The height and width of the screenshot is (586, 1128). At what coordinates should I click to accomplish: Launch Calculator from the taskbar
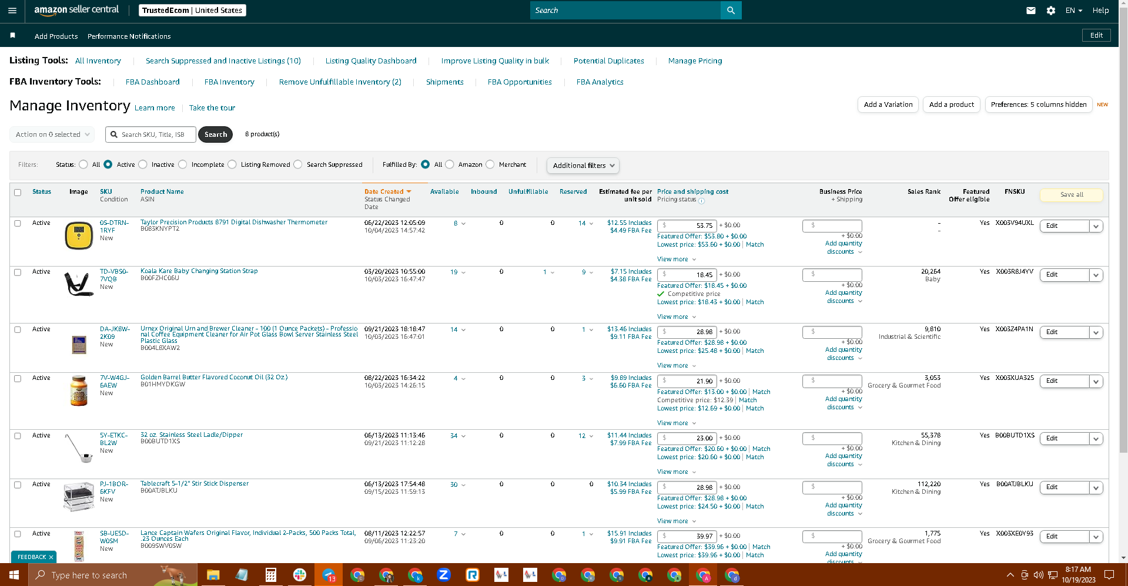tap(270, 575)
